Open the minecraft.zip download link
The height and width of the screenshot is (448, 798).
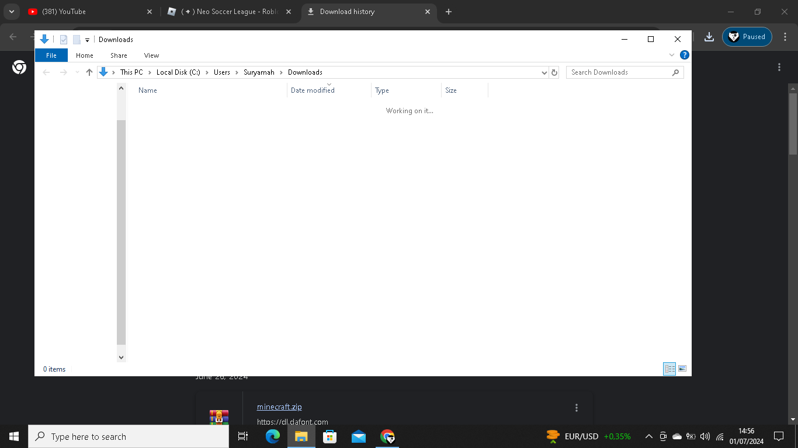(279, 407)
